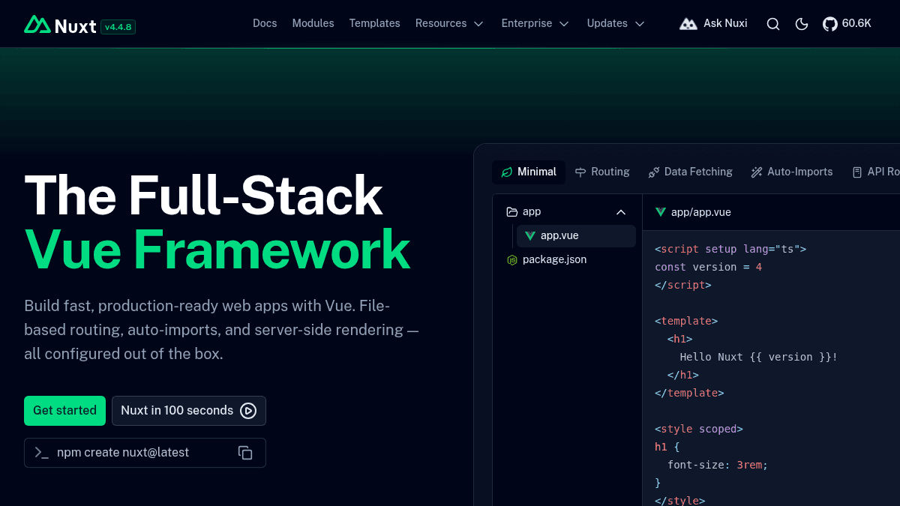Switch to the Routing tab
The image size is (900, 506).
click(x=602, y=172)
